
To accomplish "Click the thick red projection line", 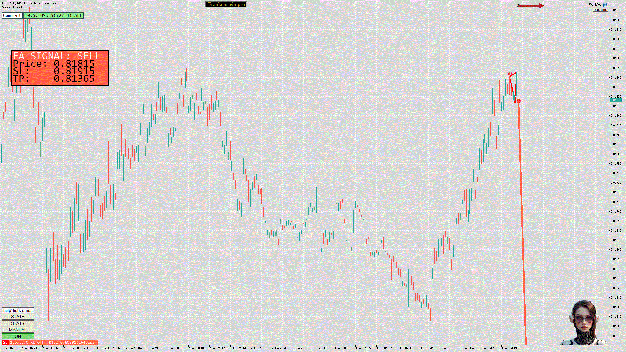I will coord(522,228).
